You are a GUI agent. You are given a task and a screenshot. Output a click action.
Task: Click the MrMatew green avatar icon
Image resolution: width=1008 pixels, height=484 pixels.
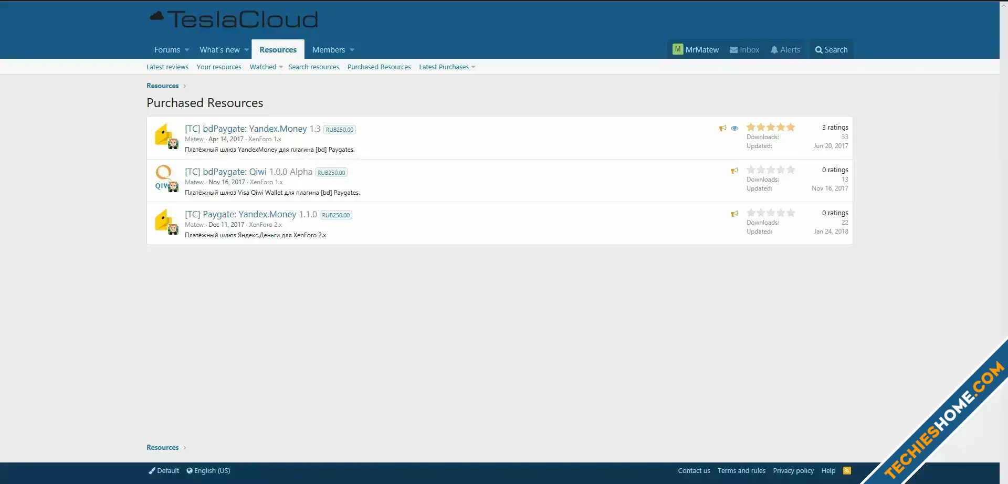(678, 49)
